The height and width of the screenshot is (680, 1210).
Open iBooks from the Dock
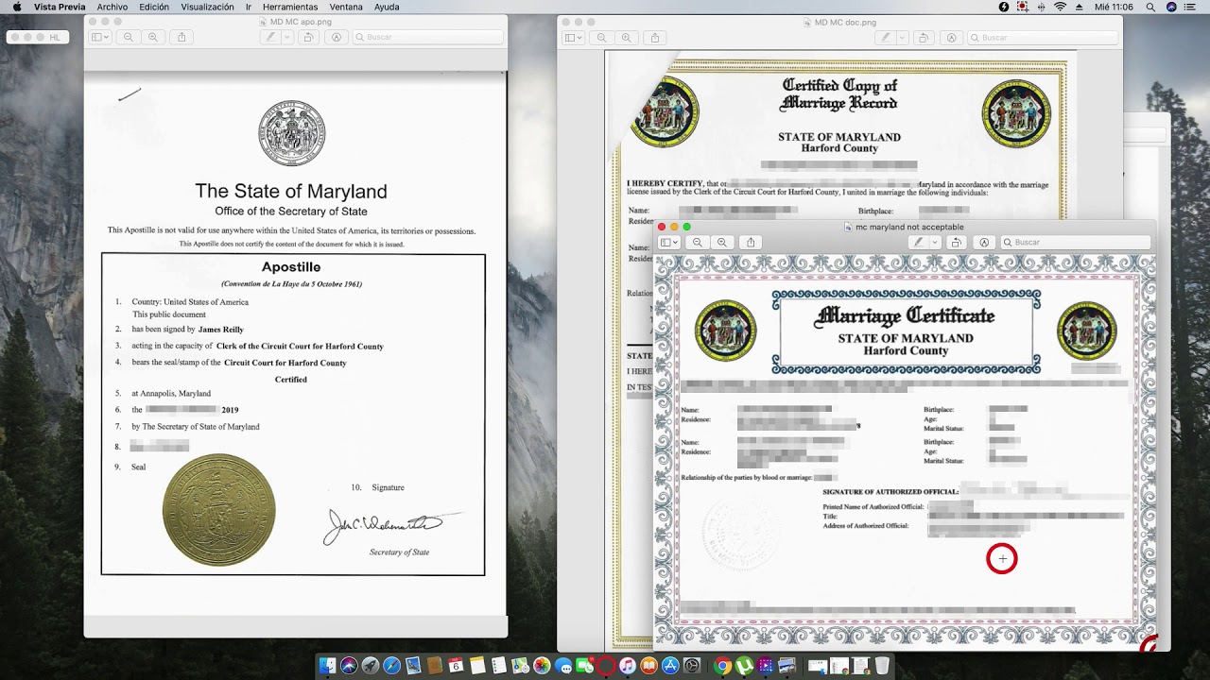[x=648, y=666]
